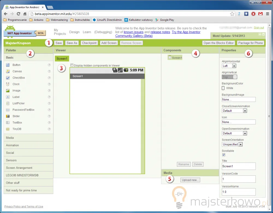Viewport: 273px width, 213px height.
Task: Select the CheckBox component icon in Palette
Action: click(8, 78)
